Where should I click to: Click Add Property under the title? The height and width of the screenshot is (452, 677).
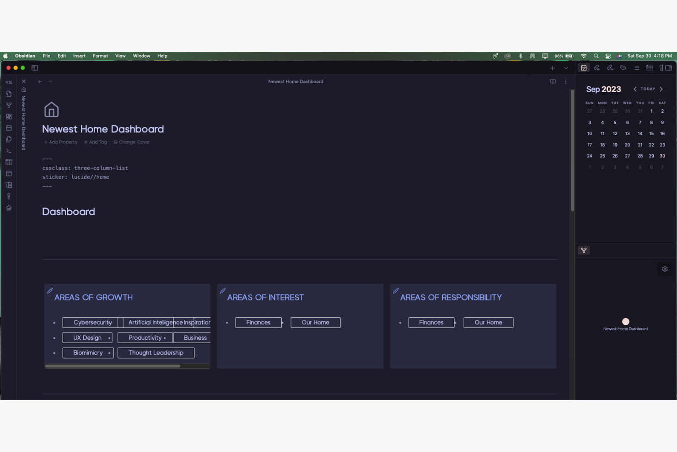(61, 142)
